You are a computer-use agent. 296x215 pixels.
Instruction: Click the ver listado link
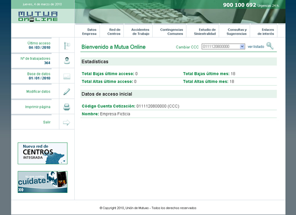[x=256, y=47]
